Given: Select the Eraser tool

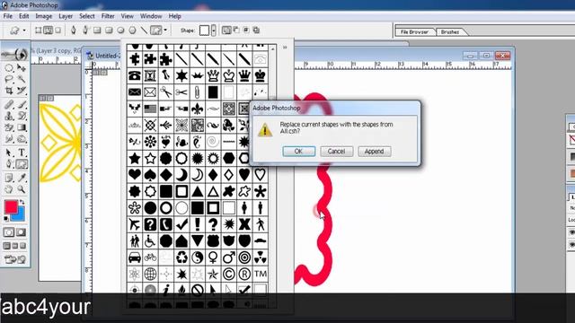Looking at the screenshot, I should point(9,127).
